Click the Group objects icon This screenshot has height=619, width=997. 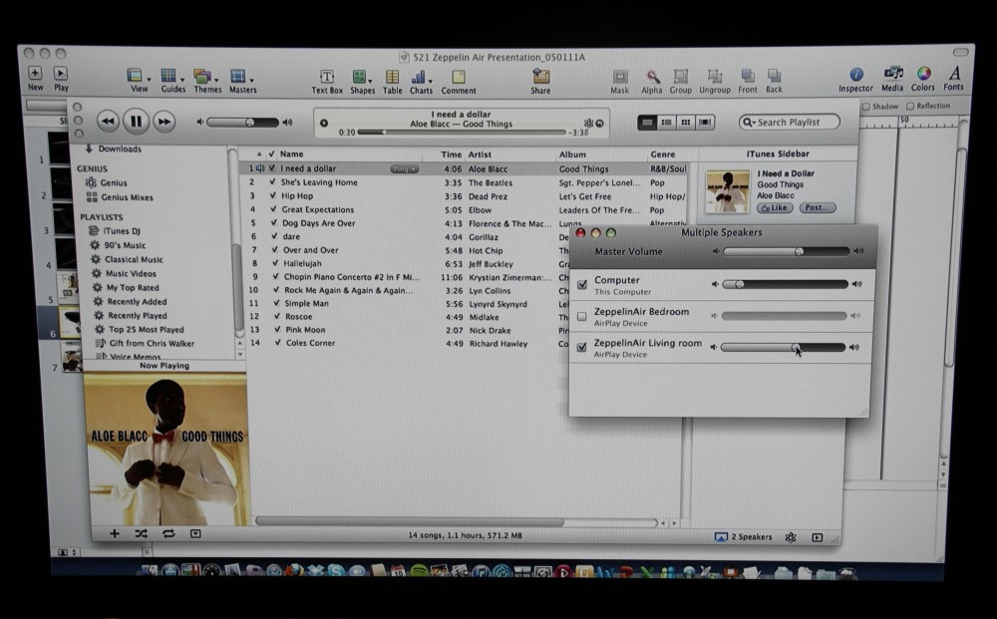point(680,77)
